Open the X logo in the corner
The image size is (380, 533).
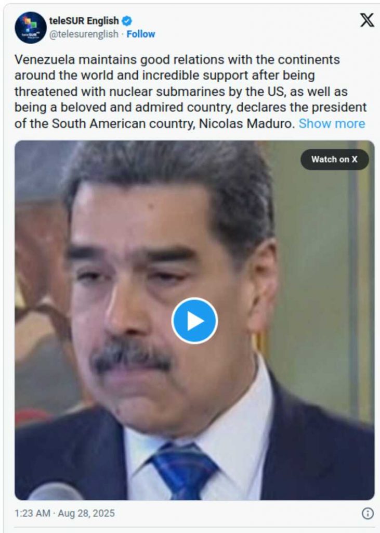click(x=367, y=20)
